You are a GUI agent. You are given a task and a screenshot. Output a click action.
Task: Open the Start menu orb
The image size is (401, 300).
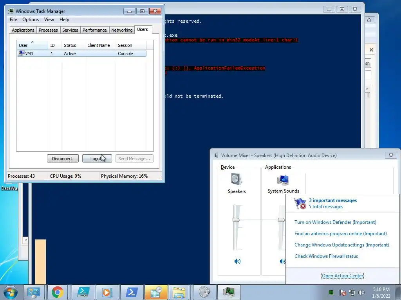click(x=11, y=292)
